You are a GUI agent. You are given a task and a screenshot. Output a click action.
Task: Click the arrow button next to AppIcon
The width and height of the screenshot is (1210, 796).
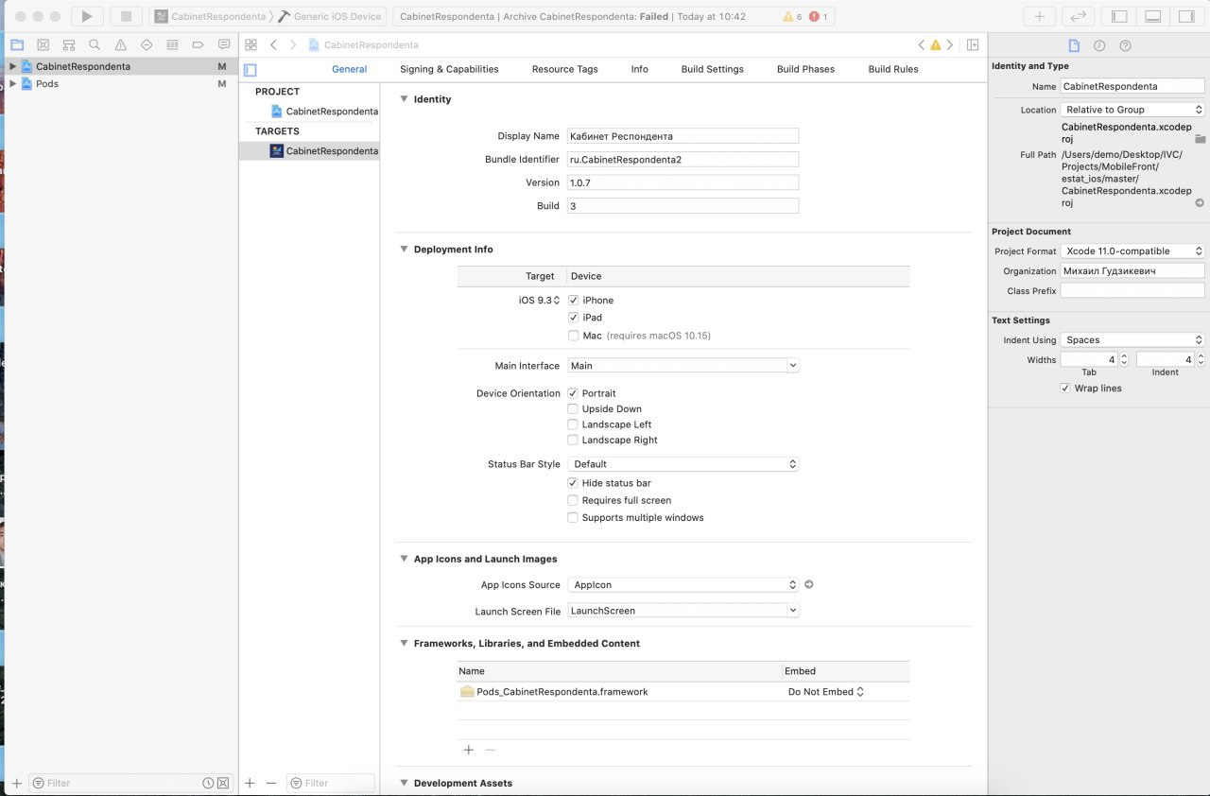pos(809,584)
